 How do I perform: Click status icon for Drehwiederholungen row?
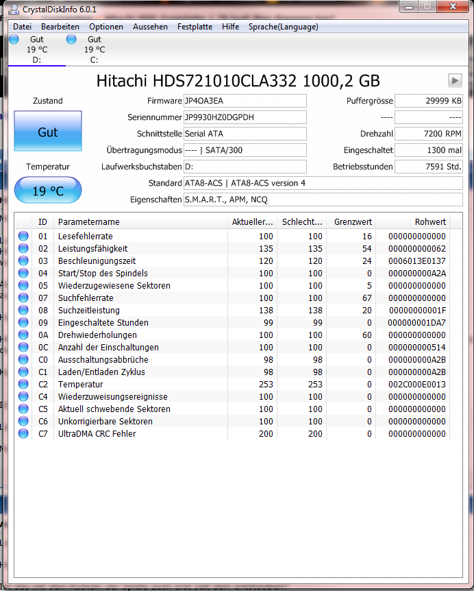coord(23,335)
